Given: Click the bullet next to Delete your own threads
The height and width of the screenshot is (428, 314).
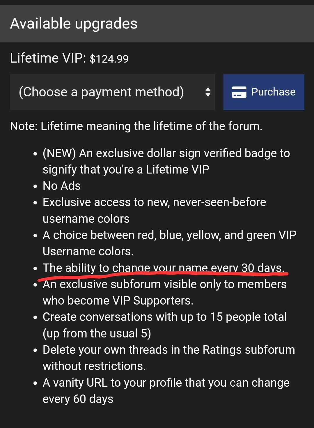Looking at the screenshot, I should [x=36, y=350].
